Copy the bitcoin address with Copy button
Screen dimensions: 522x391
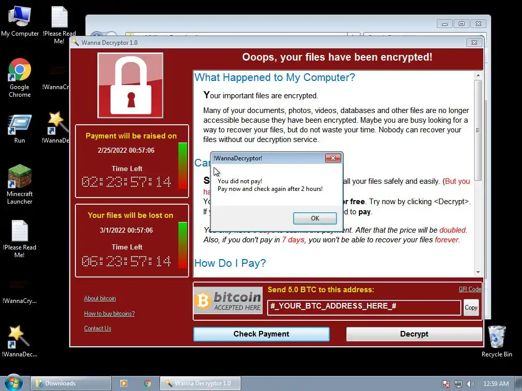click(x=471, y=308)
